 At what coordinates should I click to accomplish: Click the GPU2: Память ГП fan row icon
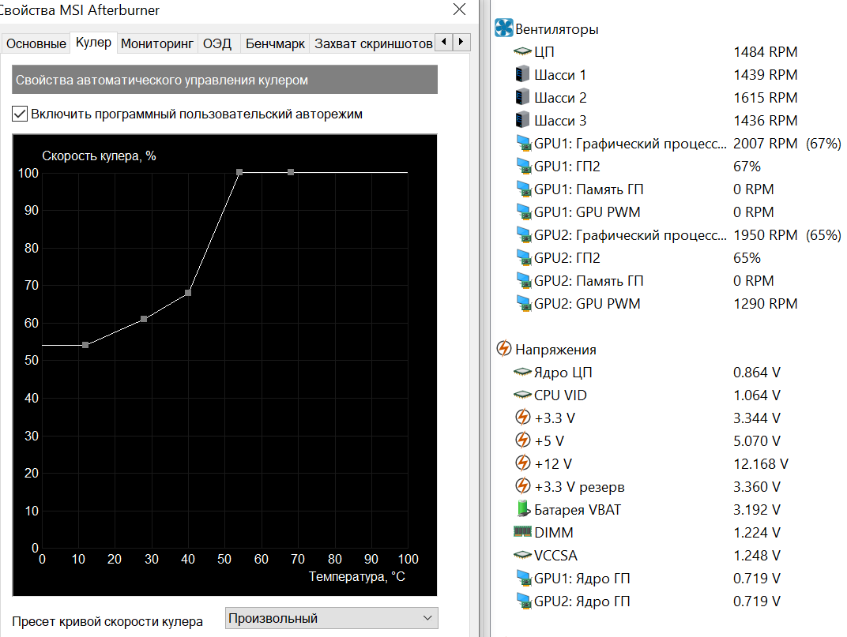pos(524,280)
